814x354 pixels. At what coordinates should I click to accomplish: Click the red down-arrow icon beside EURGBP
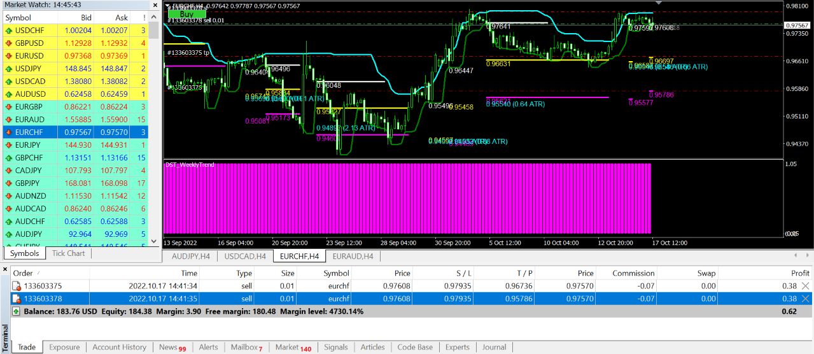(x=9, y=106)
